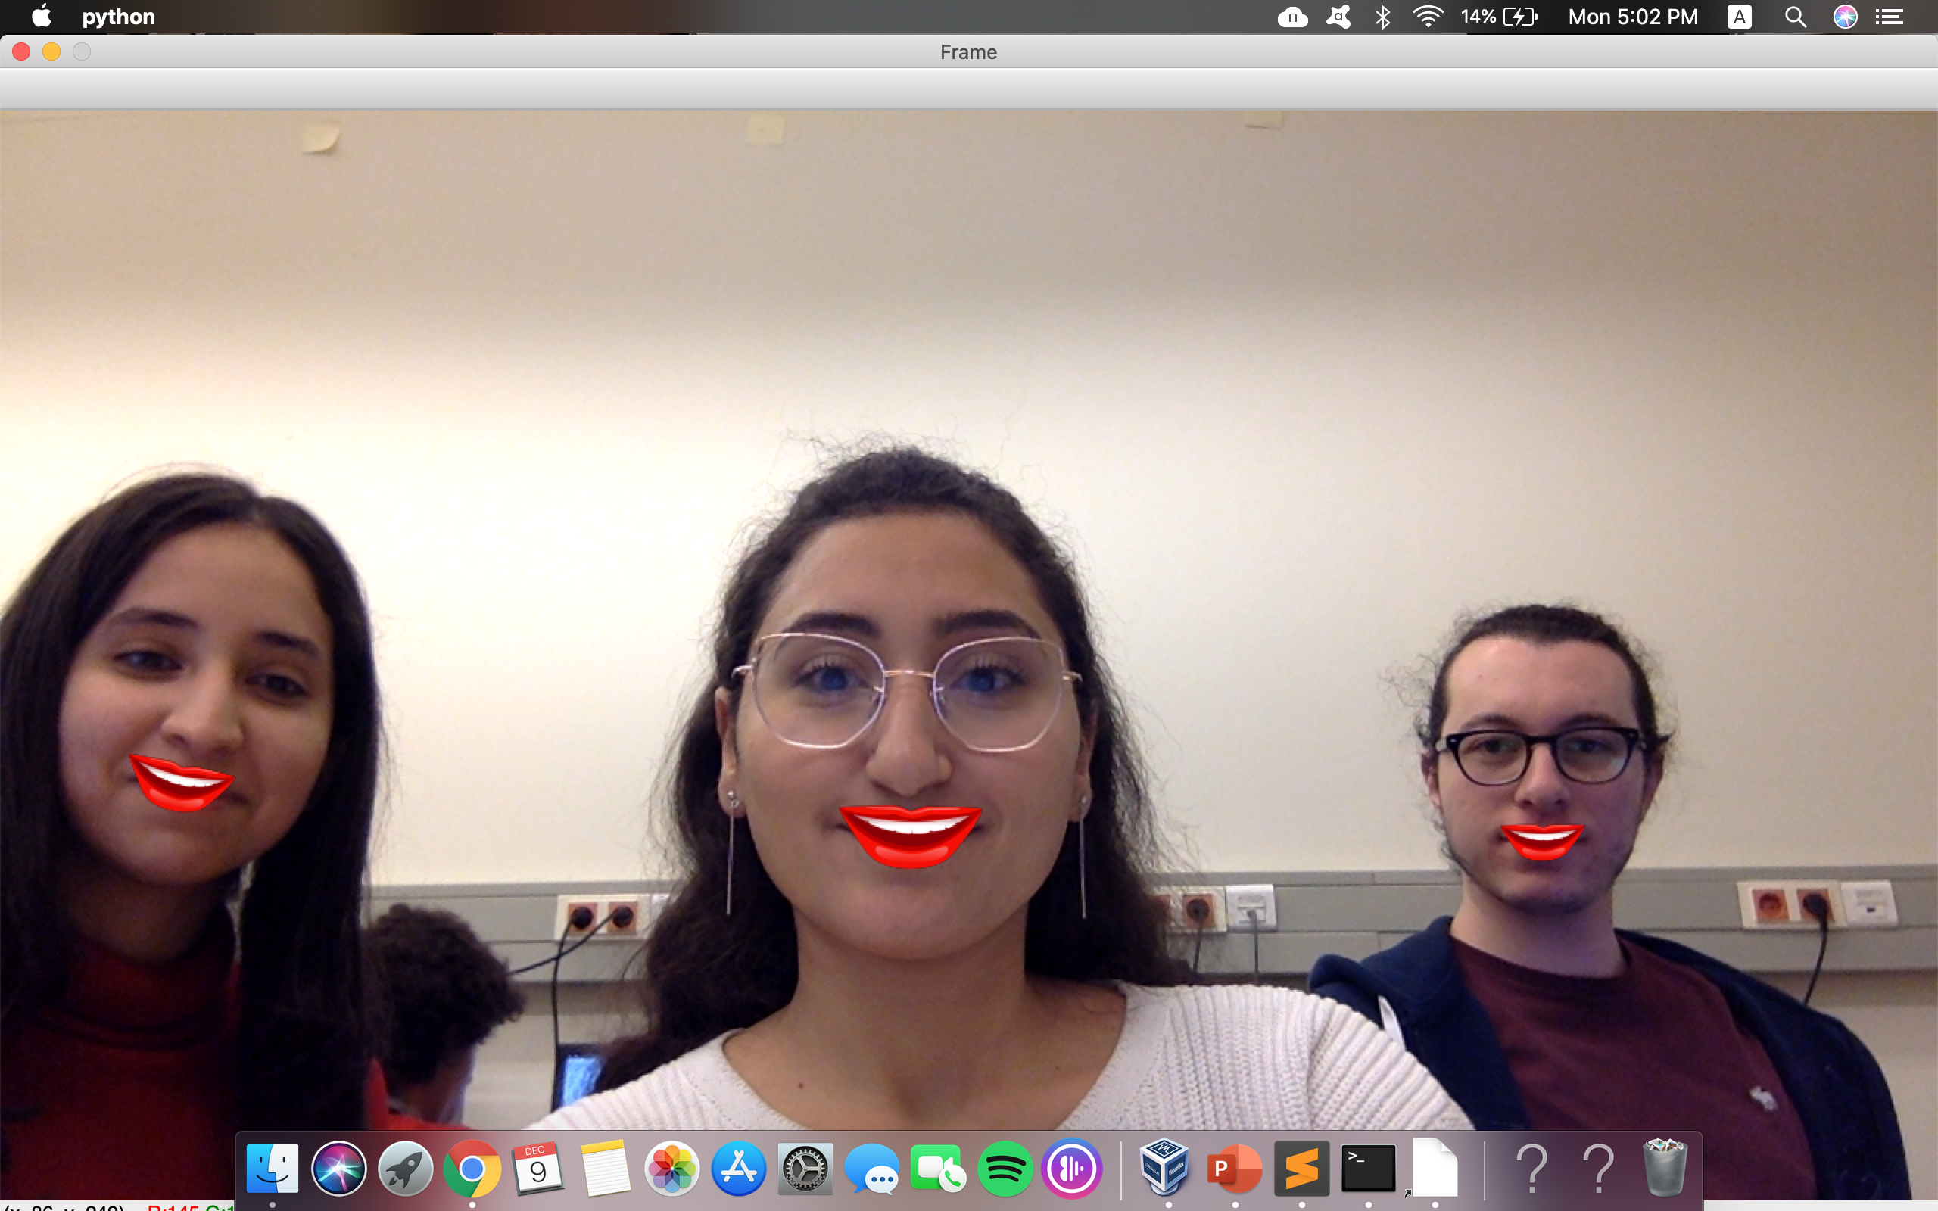Open Terminal from the dock
Image resolution: width=1938 pixels, height=1211 pixels.
pos(1368,1169)
